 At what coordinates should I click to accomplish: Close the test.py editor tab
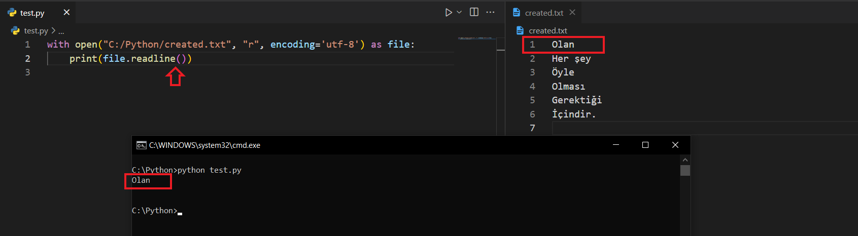(66, 12)
